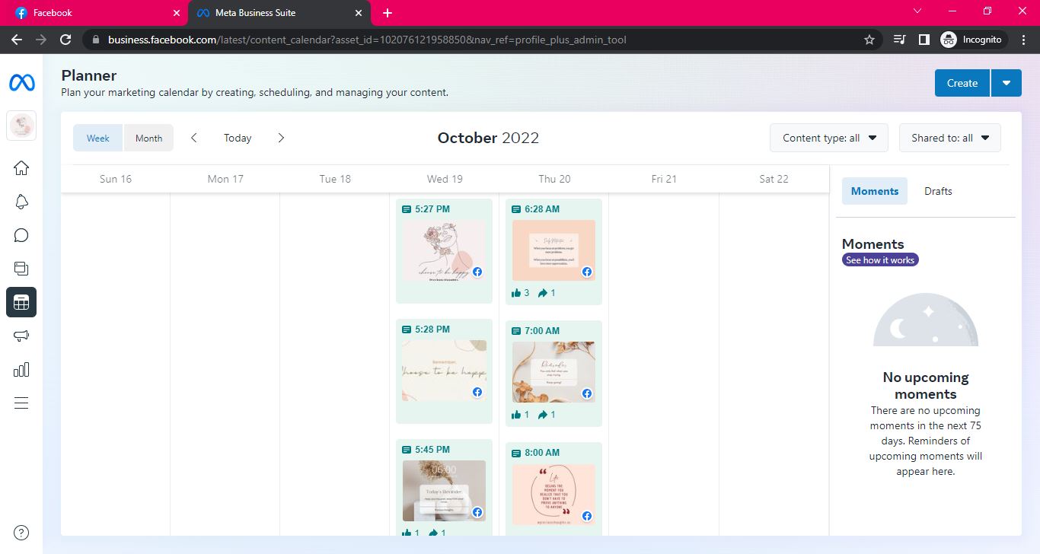Viewport: 1040px width, 554px height.
Task: Switch to the Facebook browser tab
Action: (x=94, y=13)
